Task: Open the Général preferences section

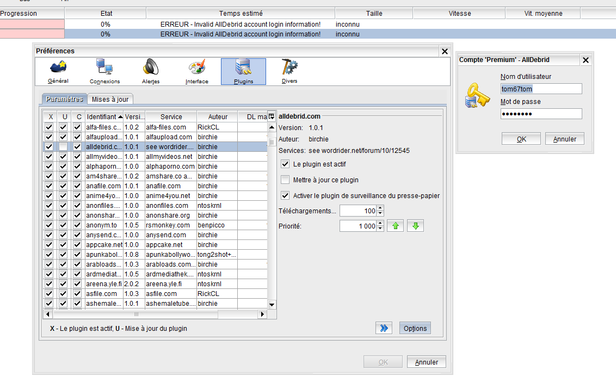Action: click(x=58, y=71)
